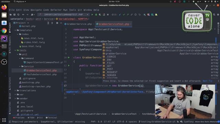Collapse the templates folder
The width and height of the screenshot is (220, 124).
click(15, 30)
